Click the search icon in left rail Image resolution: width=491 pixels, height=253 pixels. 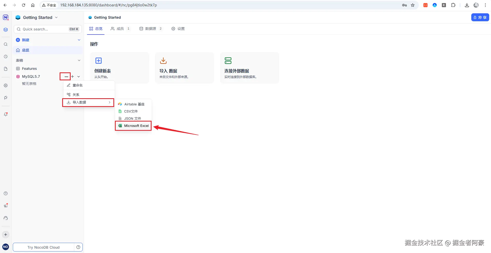(6, 44)
